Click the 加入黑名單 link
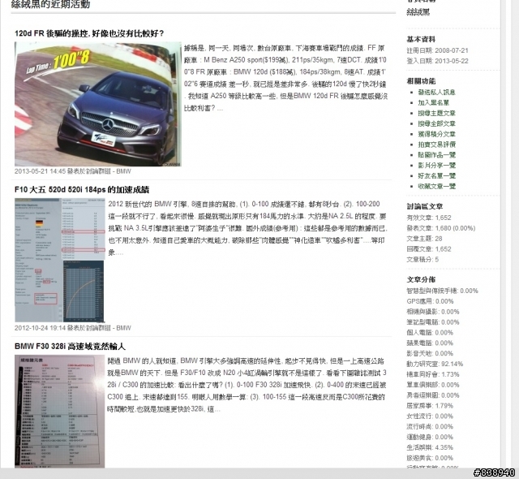The width and height of the screenshot is (519, 479). (x=433, y=102)
